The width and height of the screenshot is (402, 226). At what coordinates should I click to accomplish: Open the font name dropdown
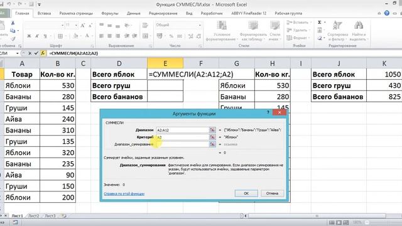[62, 25]
